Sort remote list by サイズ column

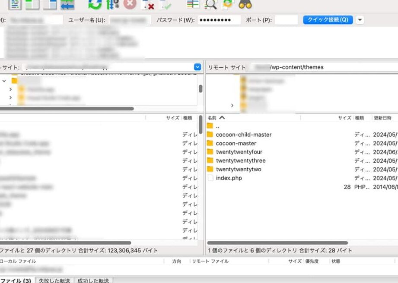[345, 118]
